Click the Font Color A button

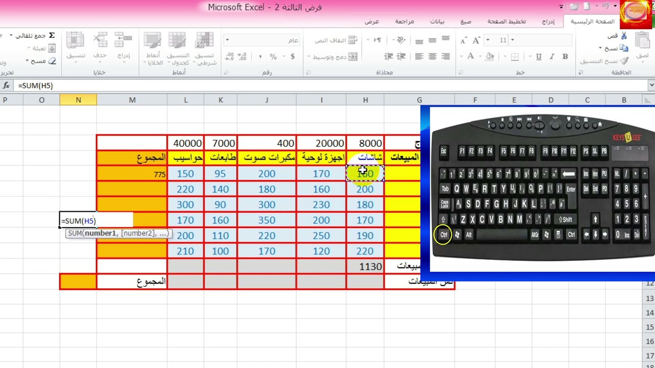(470, 57)
